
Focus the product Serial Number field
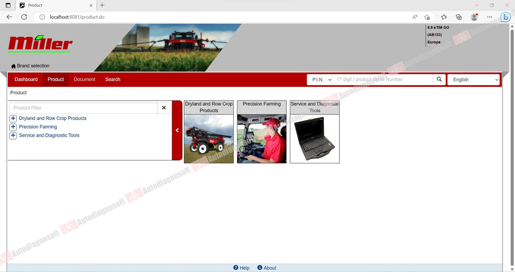tap(382, 80)
